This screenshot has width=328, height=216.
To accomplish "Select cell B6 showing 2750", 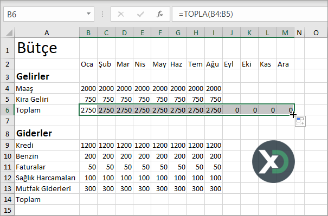I will click(x=88, y=110).
